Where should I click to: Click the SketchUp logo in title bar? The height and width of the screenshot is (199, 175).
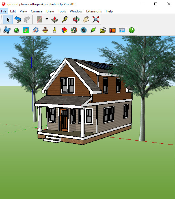[4, 4]
